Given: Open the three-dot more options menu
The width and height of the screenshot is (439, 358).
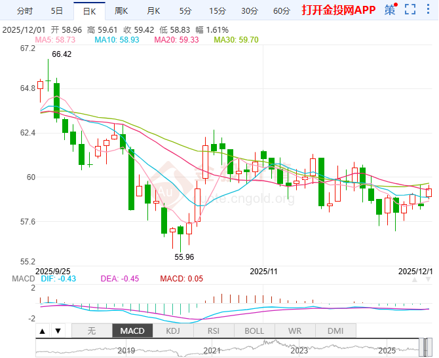Looking at the screenshot, I should (x=428, y=10).
